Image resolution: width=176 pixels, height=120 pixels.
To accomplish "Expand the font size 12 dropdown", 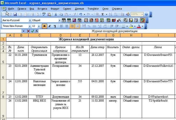I will point(39,26).
